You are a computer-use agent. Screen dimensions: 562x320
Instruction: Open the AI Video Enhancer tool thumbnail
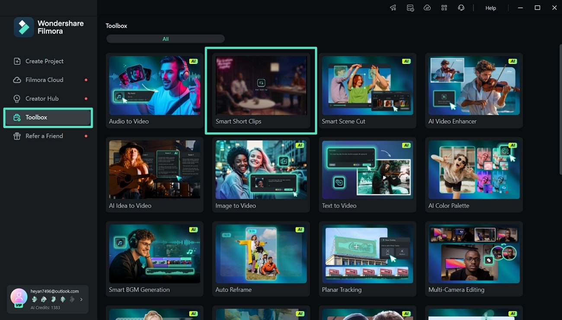[474, 86]
